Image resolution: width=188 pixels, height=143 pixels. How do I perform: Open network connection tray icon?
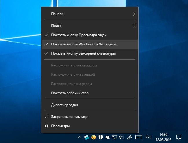(x=114, y=137)
